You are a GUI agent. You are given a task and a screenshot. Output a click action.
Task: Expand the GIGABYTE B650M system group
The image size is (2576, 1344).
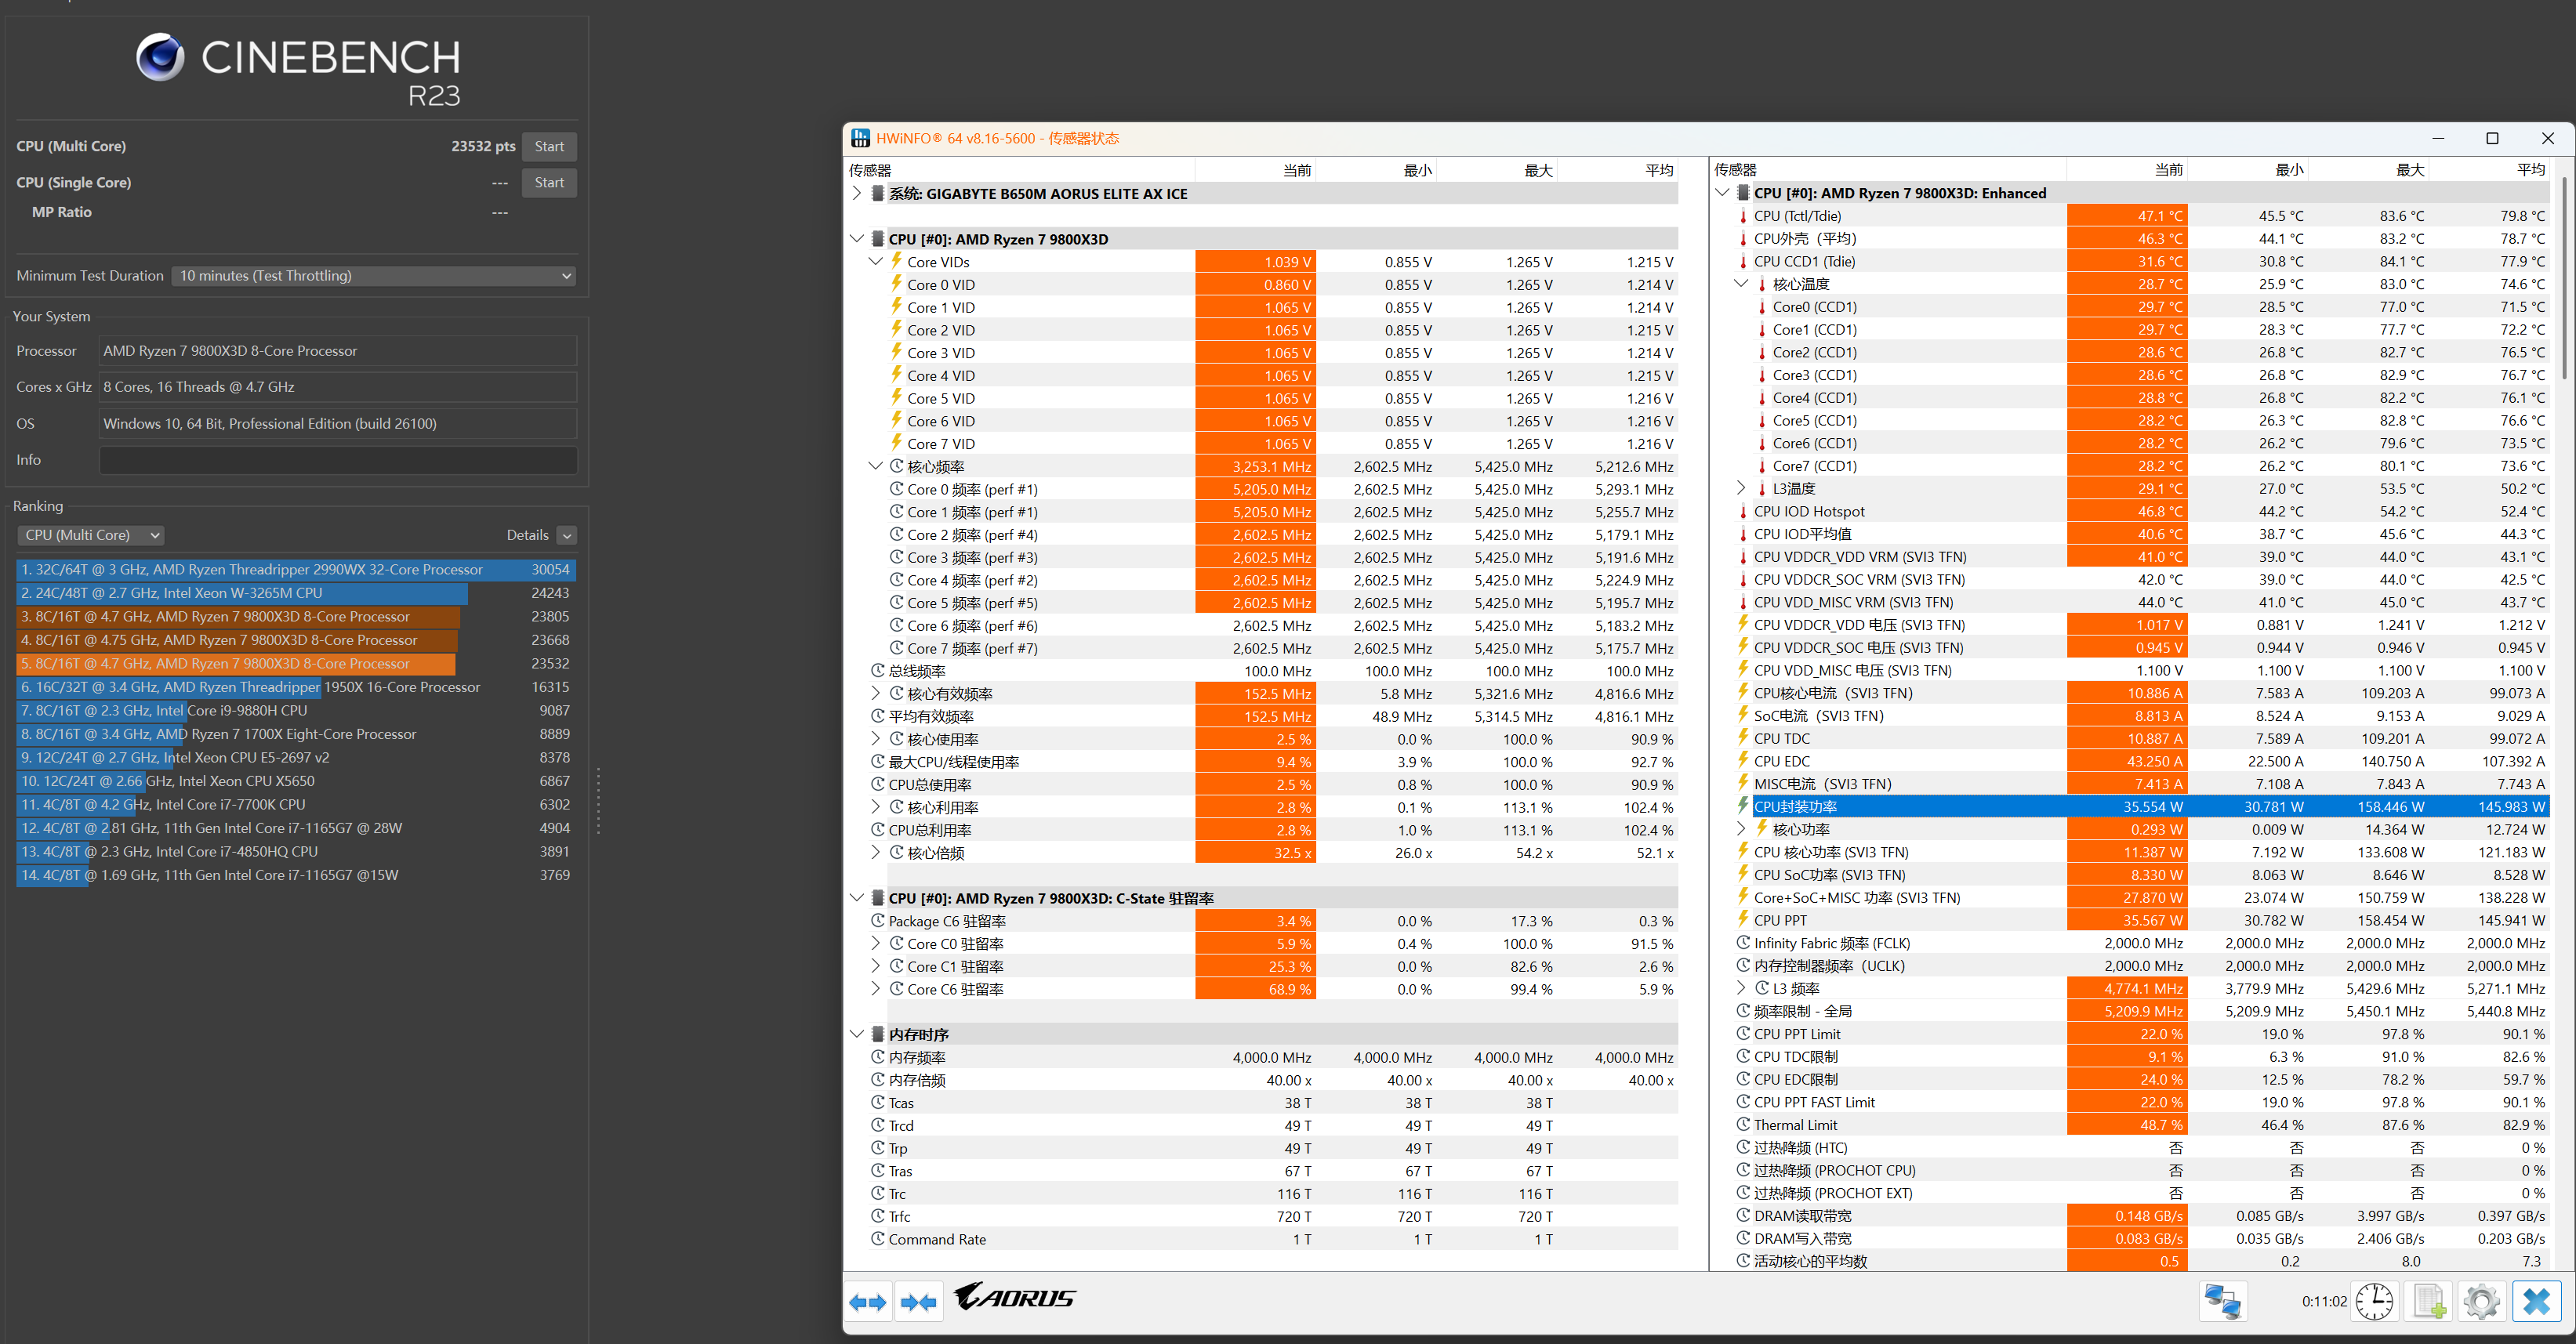coord(857,193)
